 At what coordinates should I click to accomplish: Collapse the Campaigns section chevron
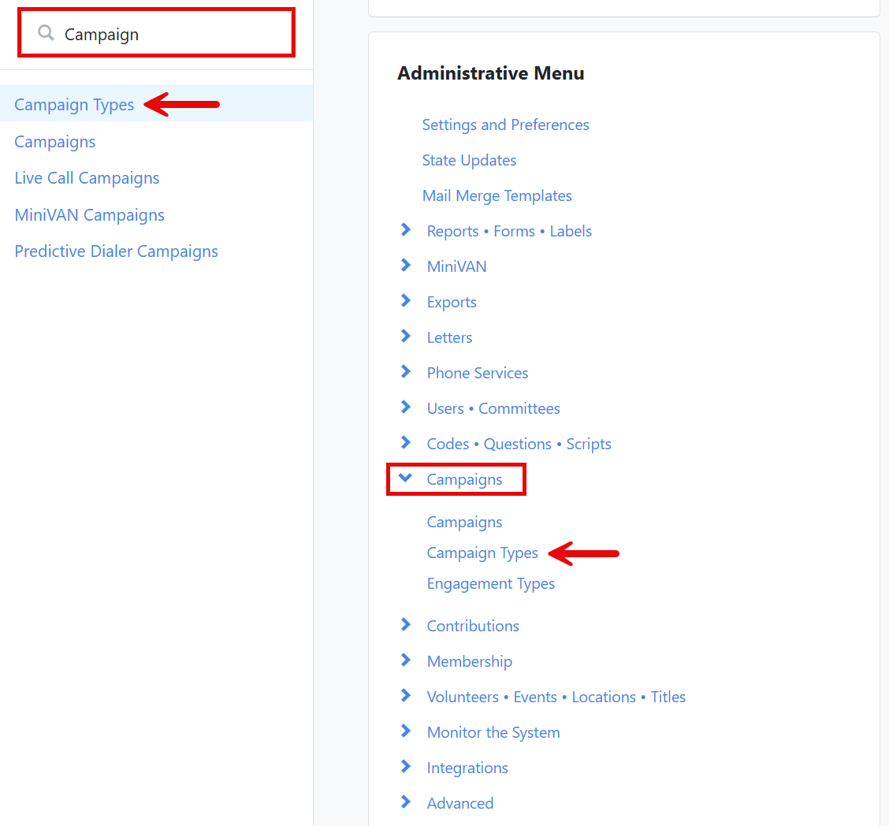tap(405, 478)
